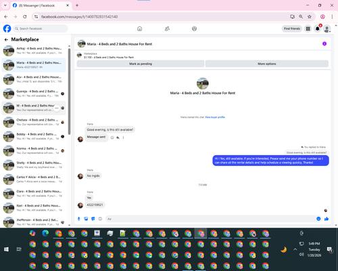Open View buyer profile link
Image resolution: width=338 pixels, height=271 pixels.
215,117
